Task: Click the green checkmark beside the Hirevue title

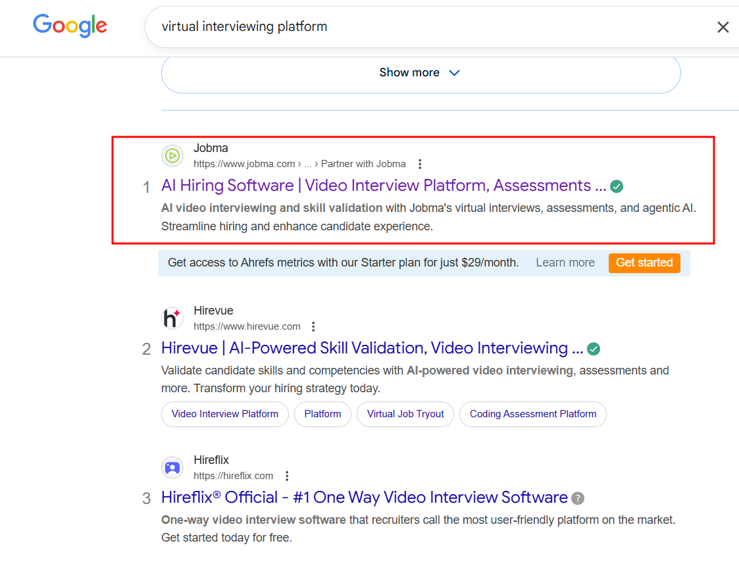Action: coord(593,348)
